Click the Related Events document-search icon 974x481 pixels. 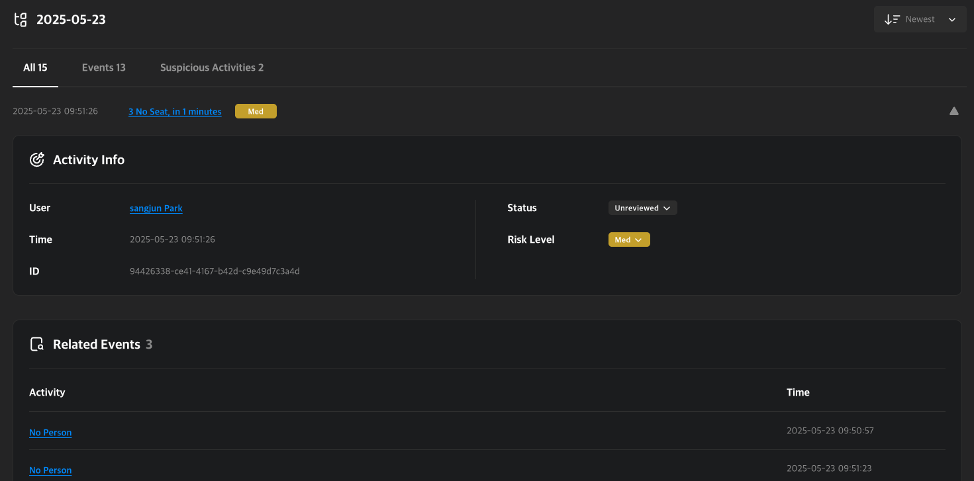point(37,343)
